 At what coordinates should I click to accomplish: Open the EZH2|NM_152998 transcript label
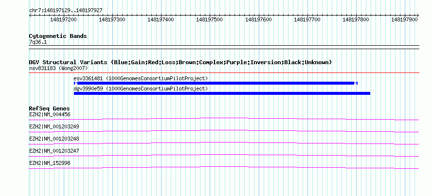(x=50, y=163)
